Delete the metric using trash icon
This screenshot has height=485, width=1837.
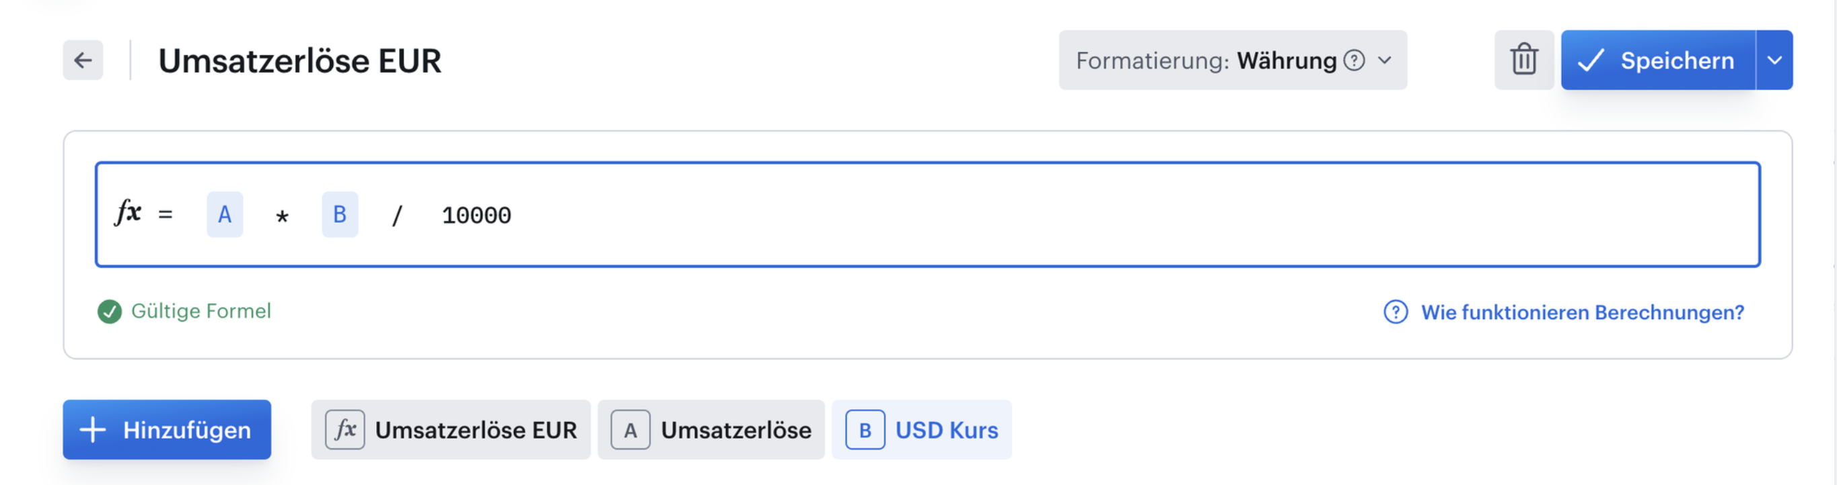(x=1524, y=60)
